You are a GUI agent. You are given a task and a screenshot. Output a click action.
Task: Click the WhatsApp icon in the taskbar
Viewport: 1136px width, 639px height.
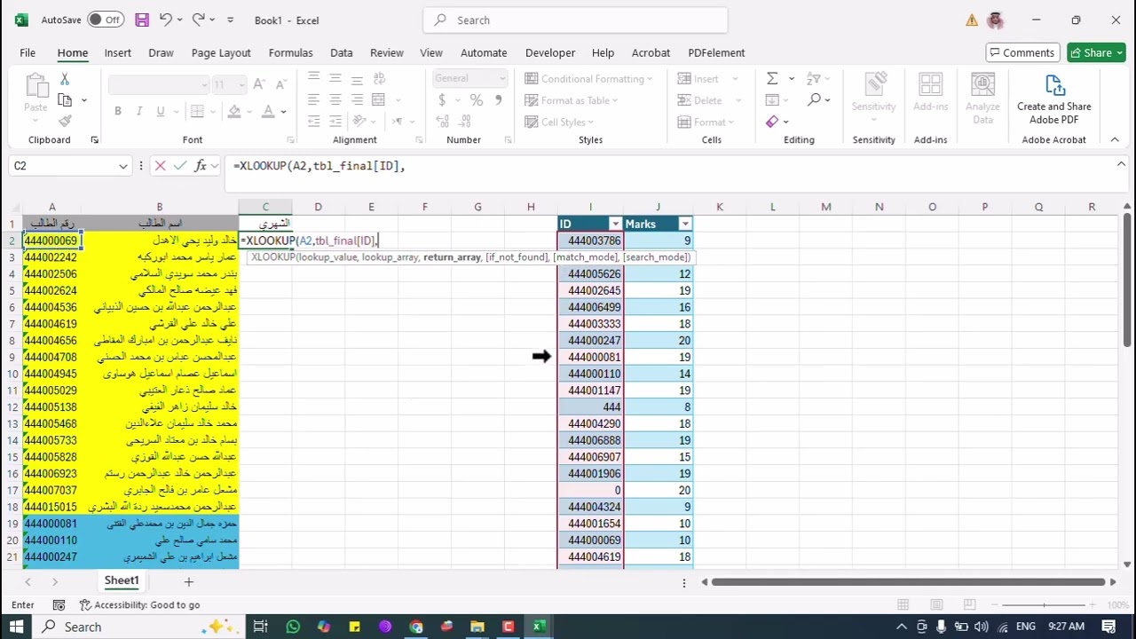(293, 627)
